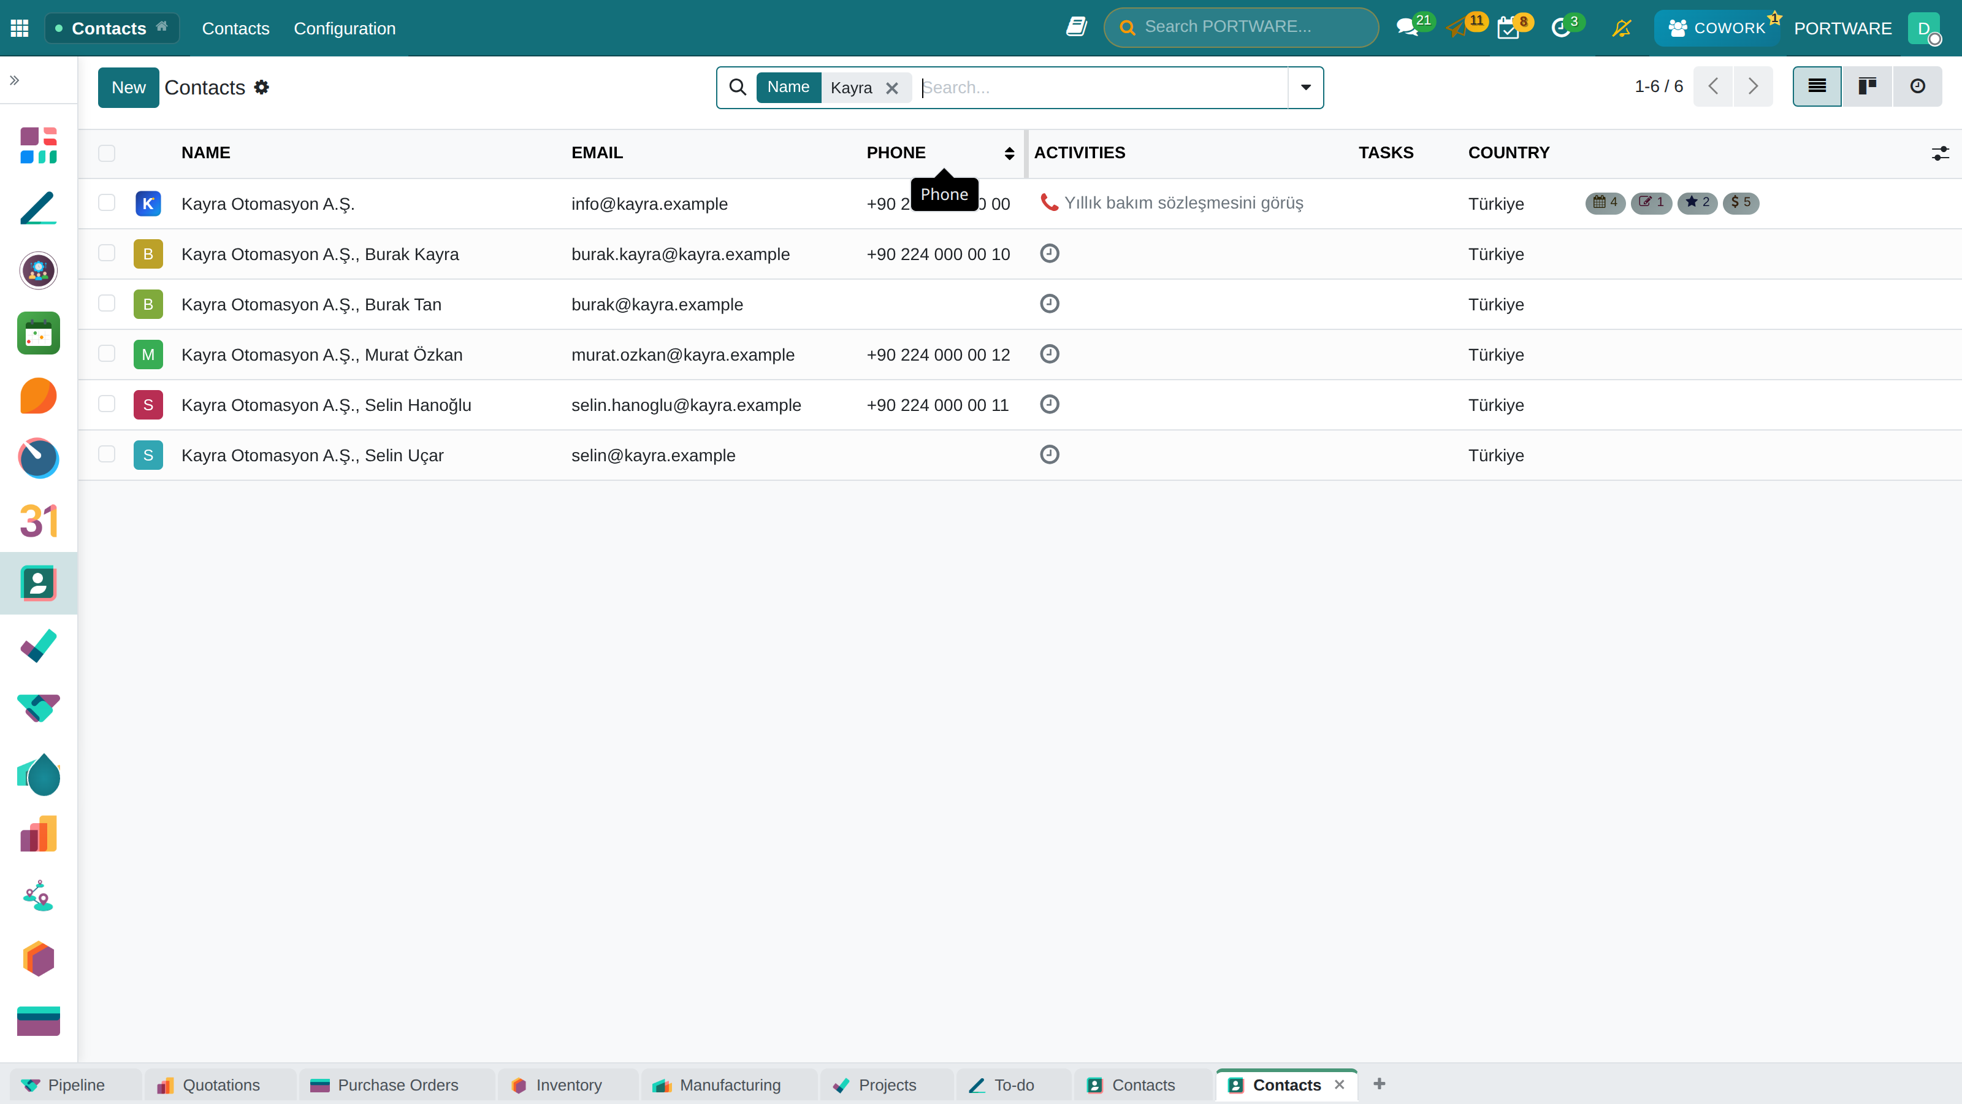
Task: Open the calendar activities icon with badge 8
Action: click(1509, 28)
